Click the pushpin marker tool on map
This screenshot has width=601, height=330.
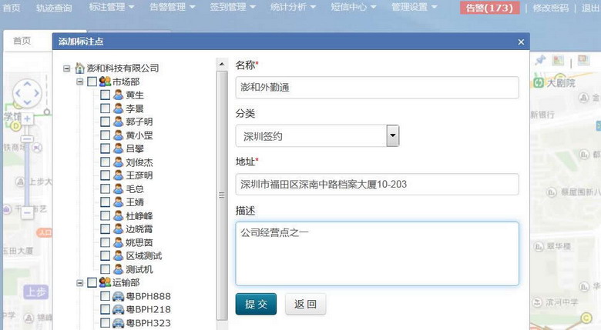coord(540,60)
